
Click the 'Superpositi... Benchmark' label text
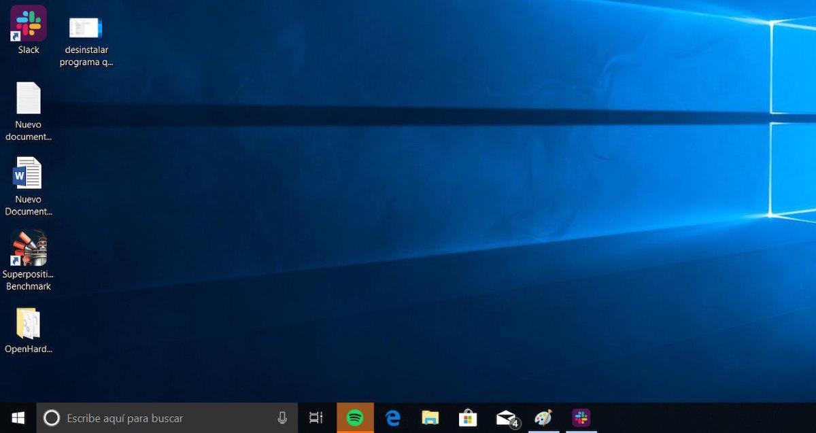pos(28,280)
